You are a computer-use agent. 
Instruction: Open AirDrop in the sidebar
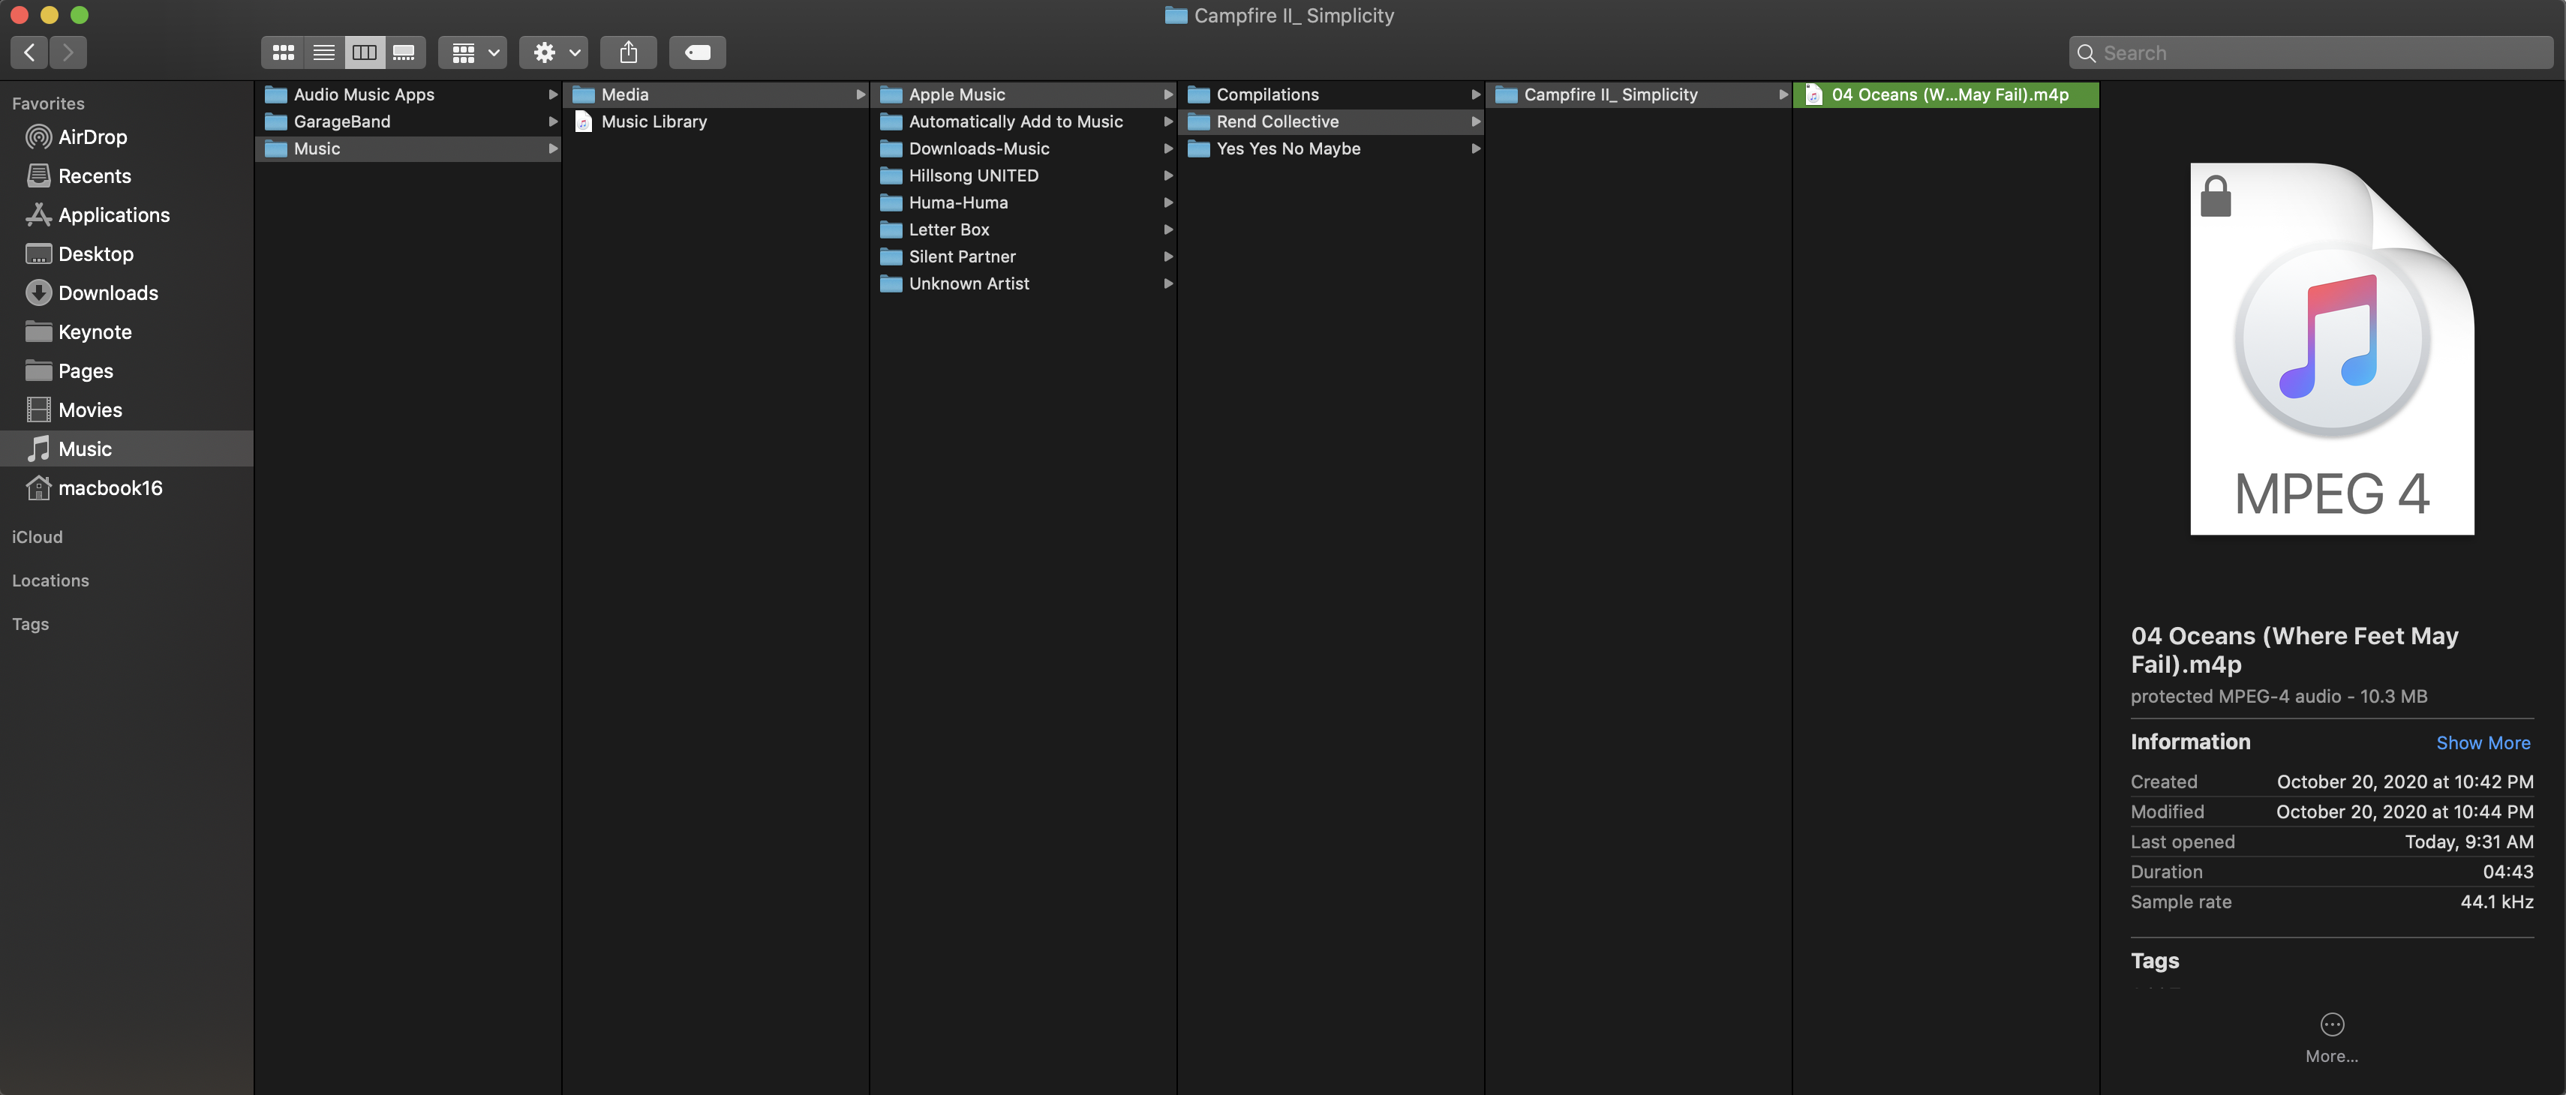[x=92, y=137]
